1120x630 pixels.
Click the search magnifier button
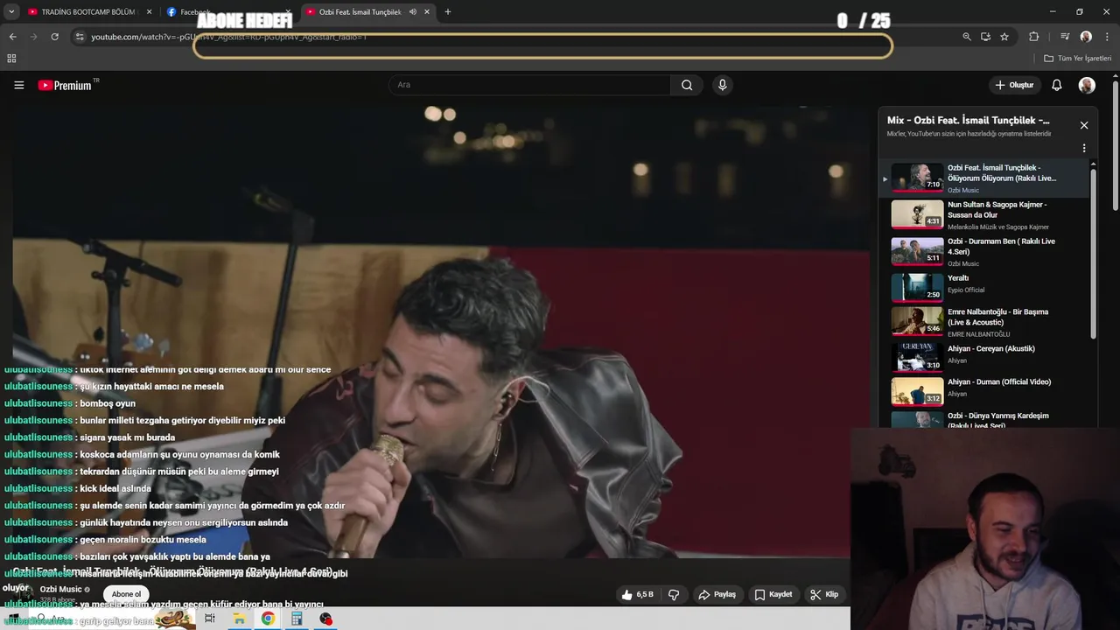tap(687, 85)
